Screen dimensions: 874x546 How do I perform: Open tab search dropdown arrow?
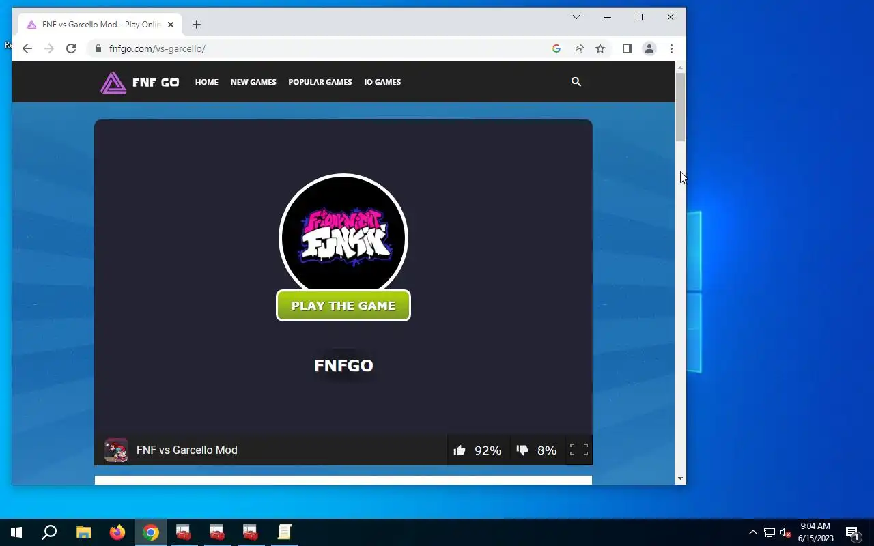tap(576, 17)
